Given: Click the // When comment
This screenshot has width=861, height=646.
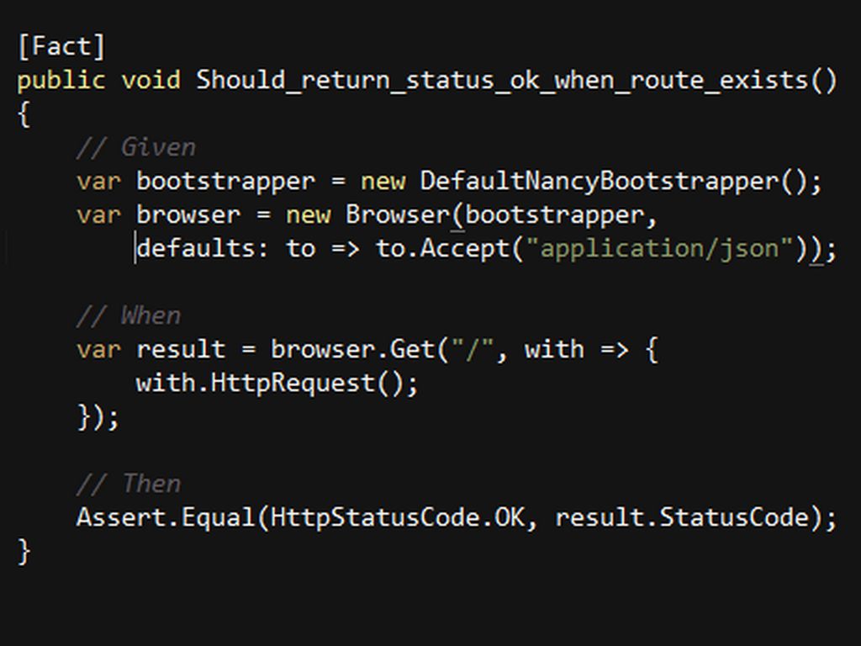Looking at the screenshot, I should (129, 316).
